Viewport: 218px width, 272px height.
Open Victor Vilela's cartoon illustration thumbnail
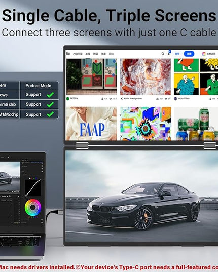[196, 76]
